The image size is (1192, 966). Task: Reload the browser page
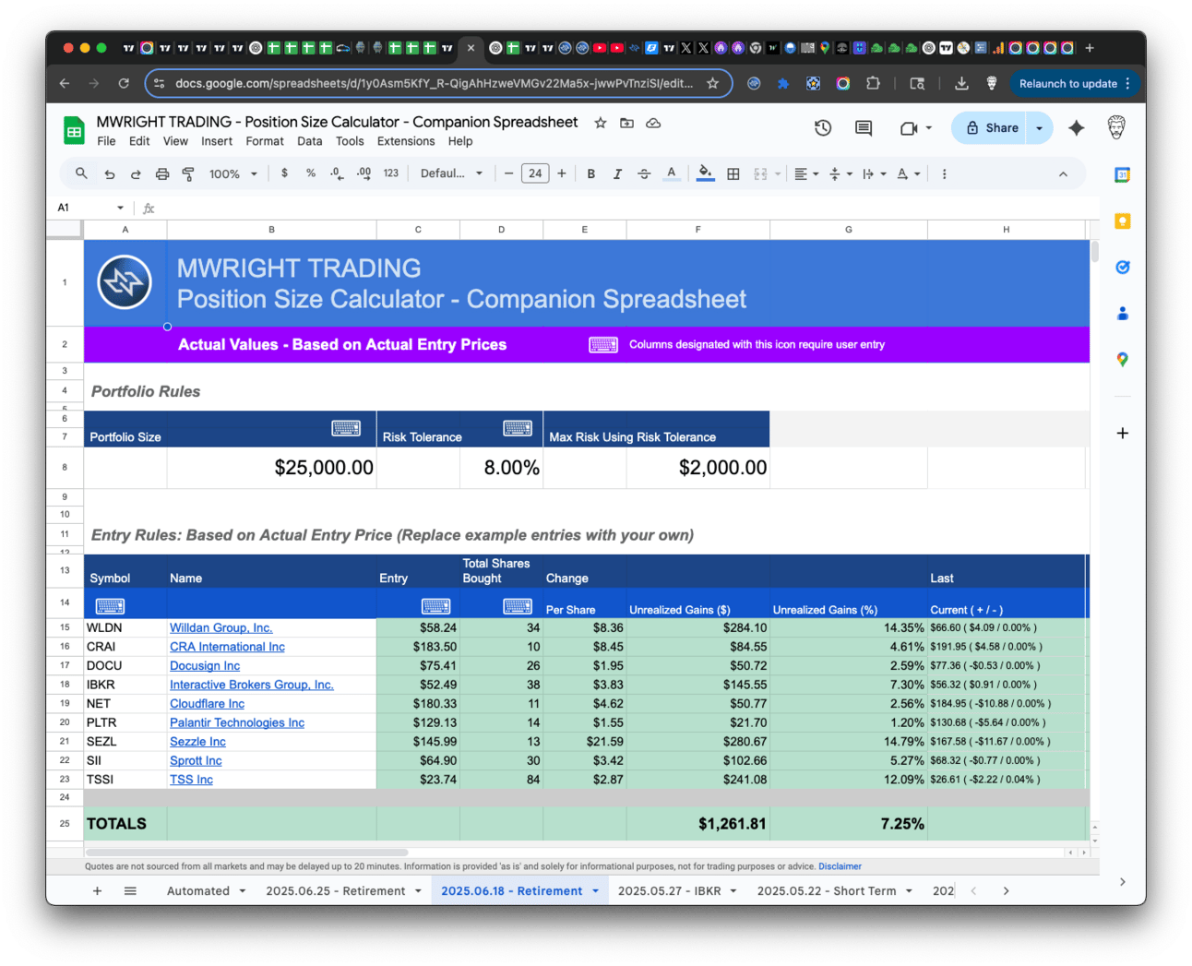pyautogui.click(x=124, y=83)
